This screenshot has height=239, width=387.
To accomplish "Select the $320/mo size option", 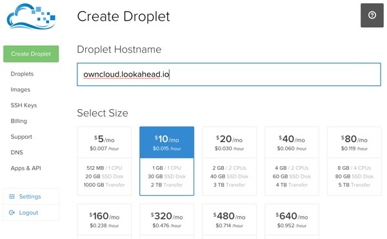I will pyautogui.click(x=166, y=221).
